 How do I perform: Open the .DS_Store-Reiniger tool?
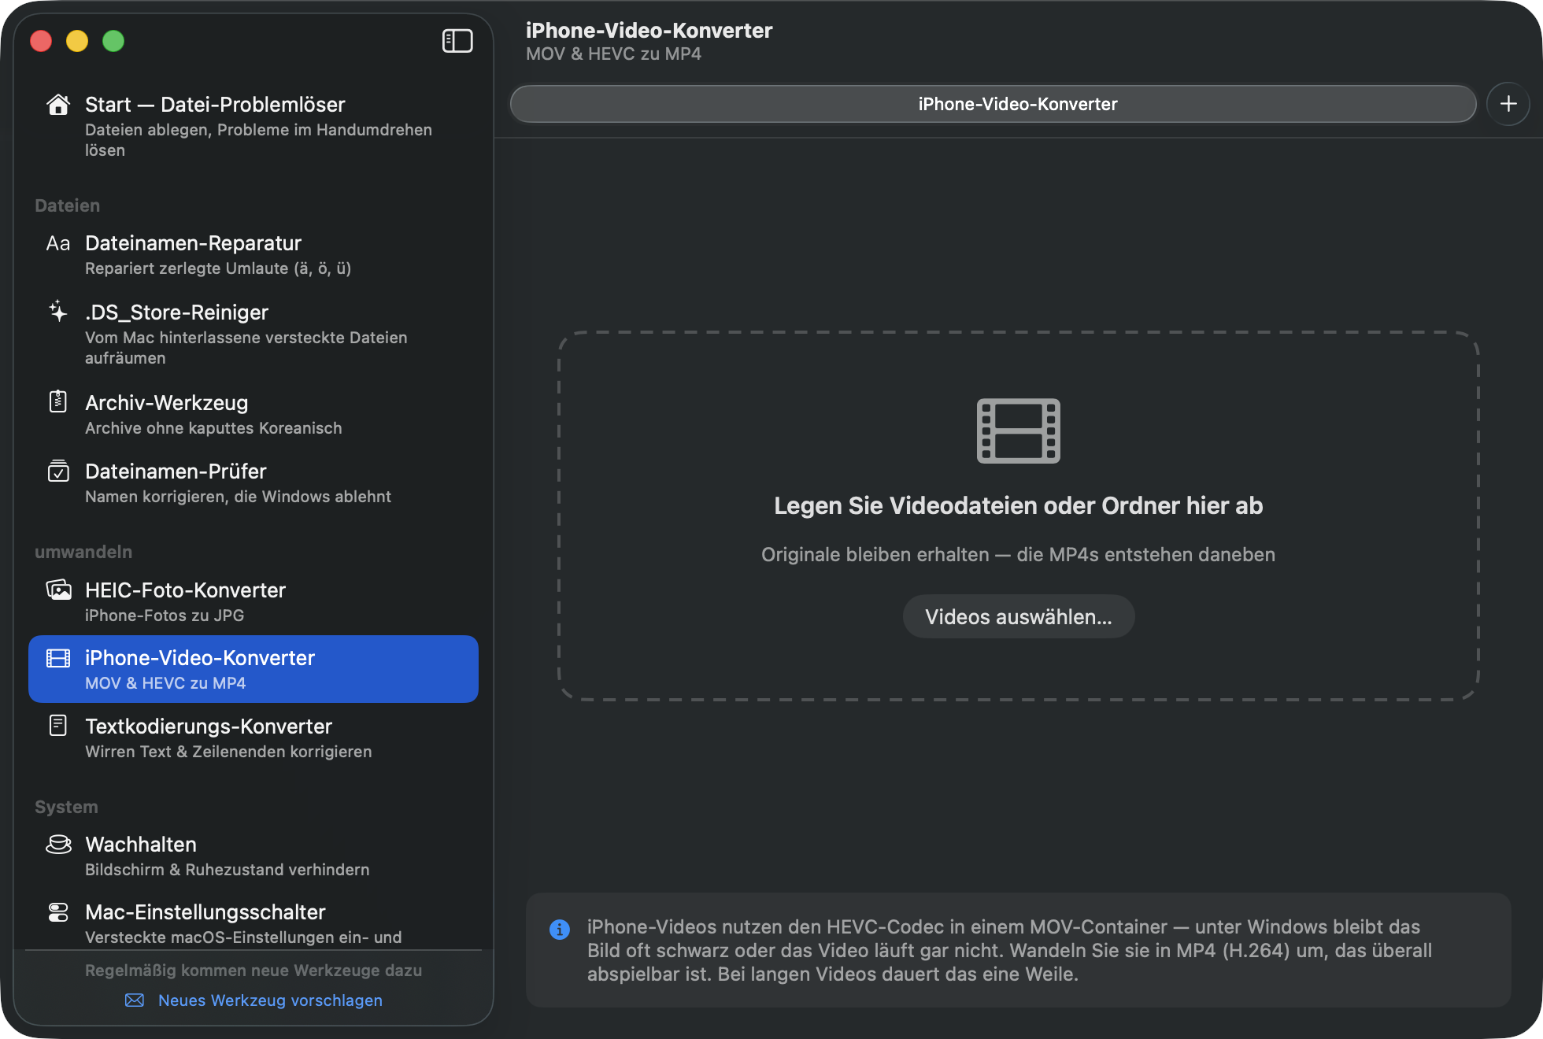point(253,334)
